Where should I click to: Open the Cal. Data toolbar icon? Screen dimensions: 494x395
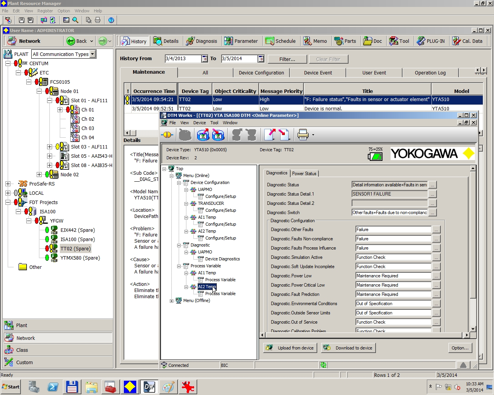(x=467, y=41)
